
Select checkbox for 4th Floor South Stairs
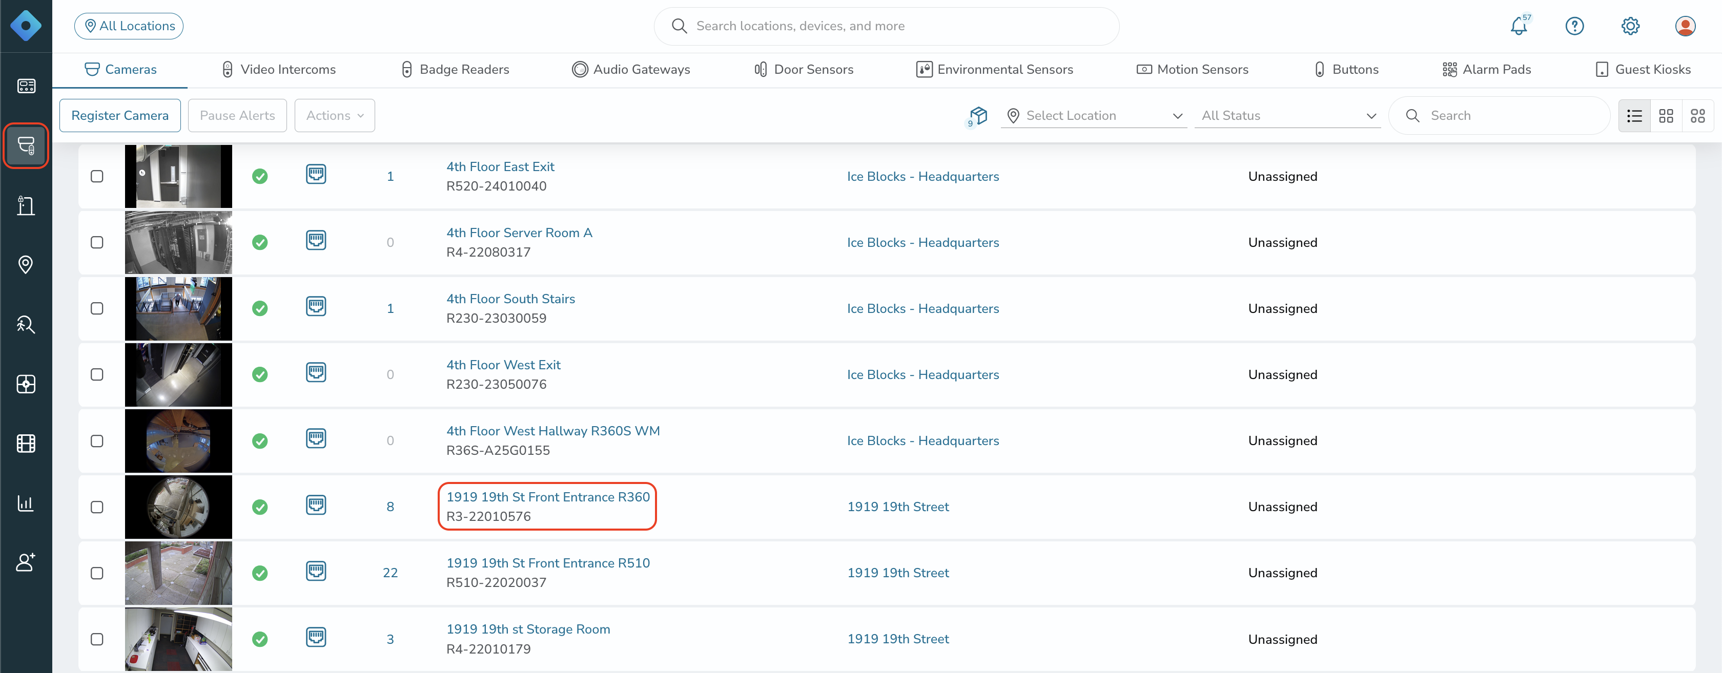click(97, 308)
